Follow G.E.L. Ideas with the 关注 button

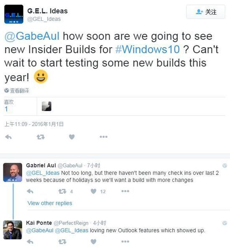[206, 12]
